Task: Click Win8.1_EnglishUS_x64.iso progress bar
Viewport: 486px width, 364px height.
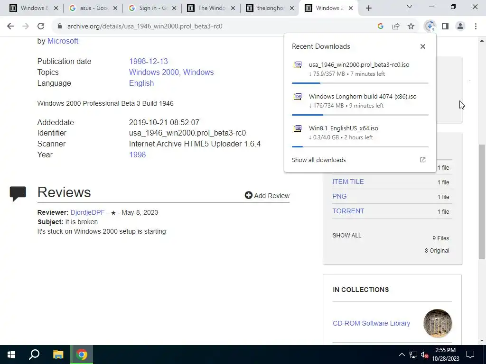Action: click(360, 147)
